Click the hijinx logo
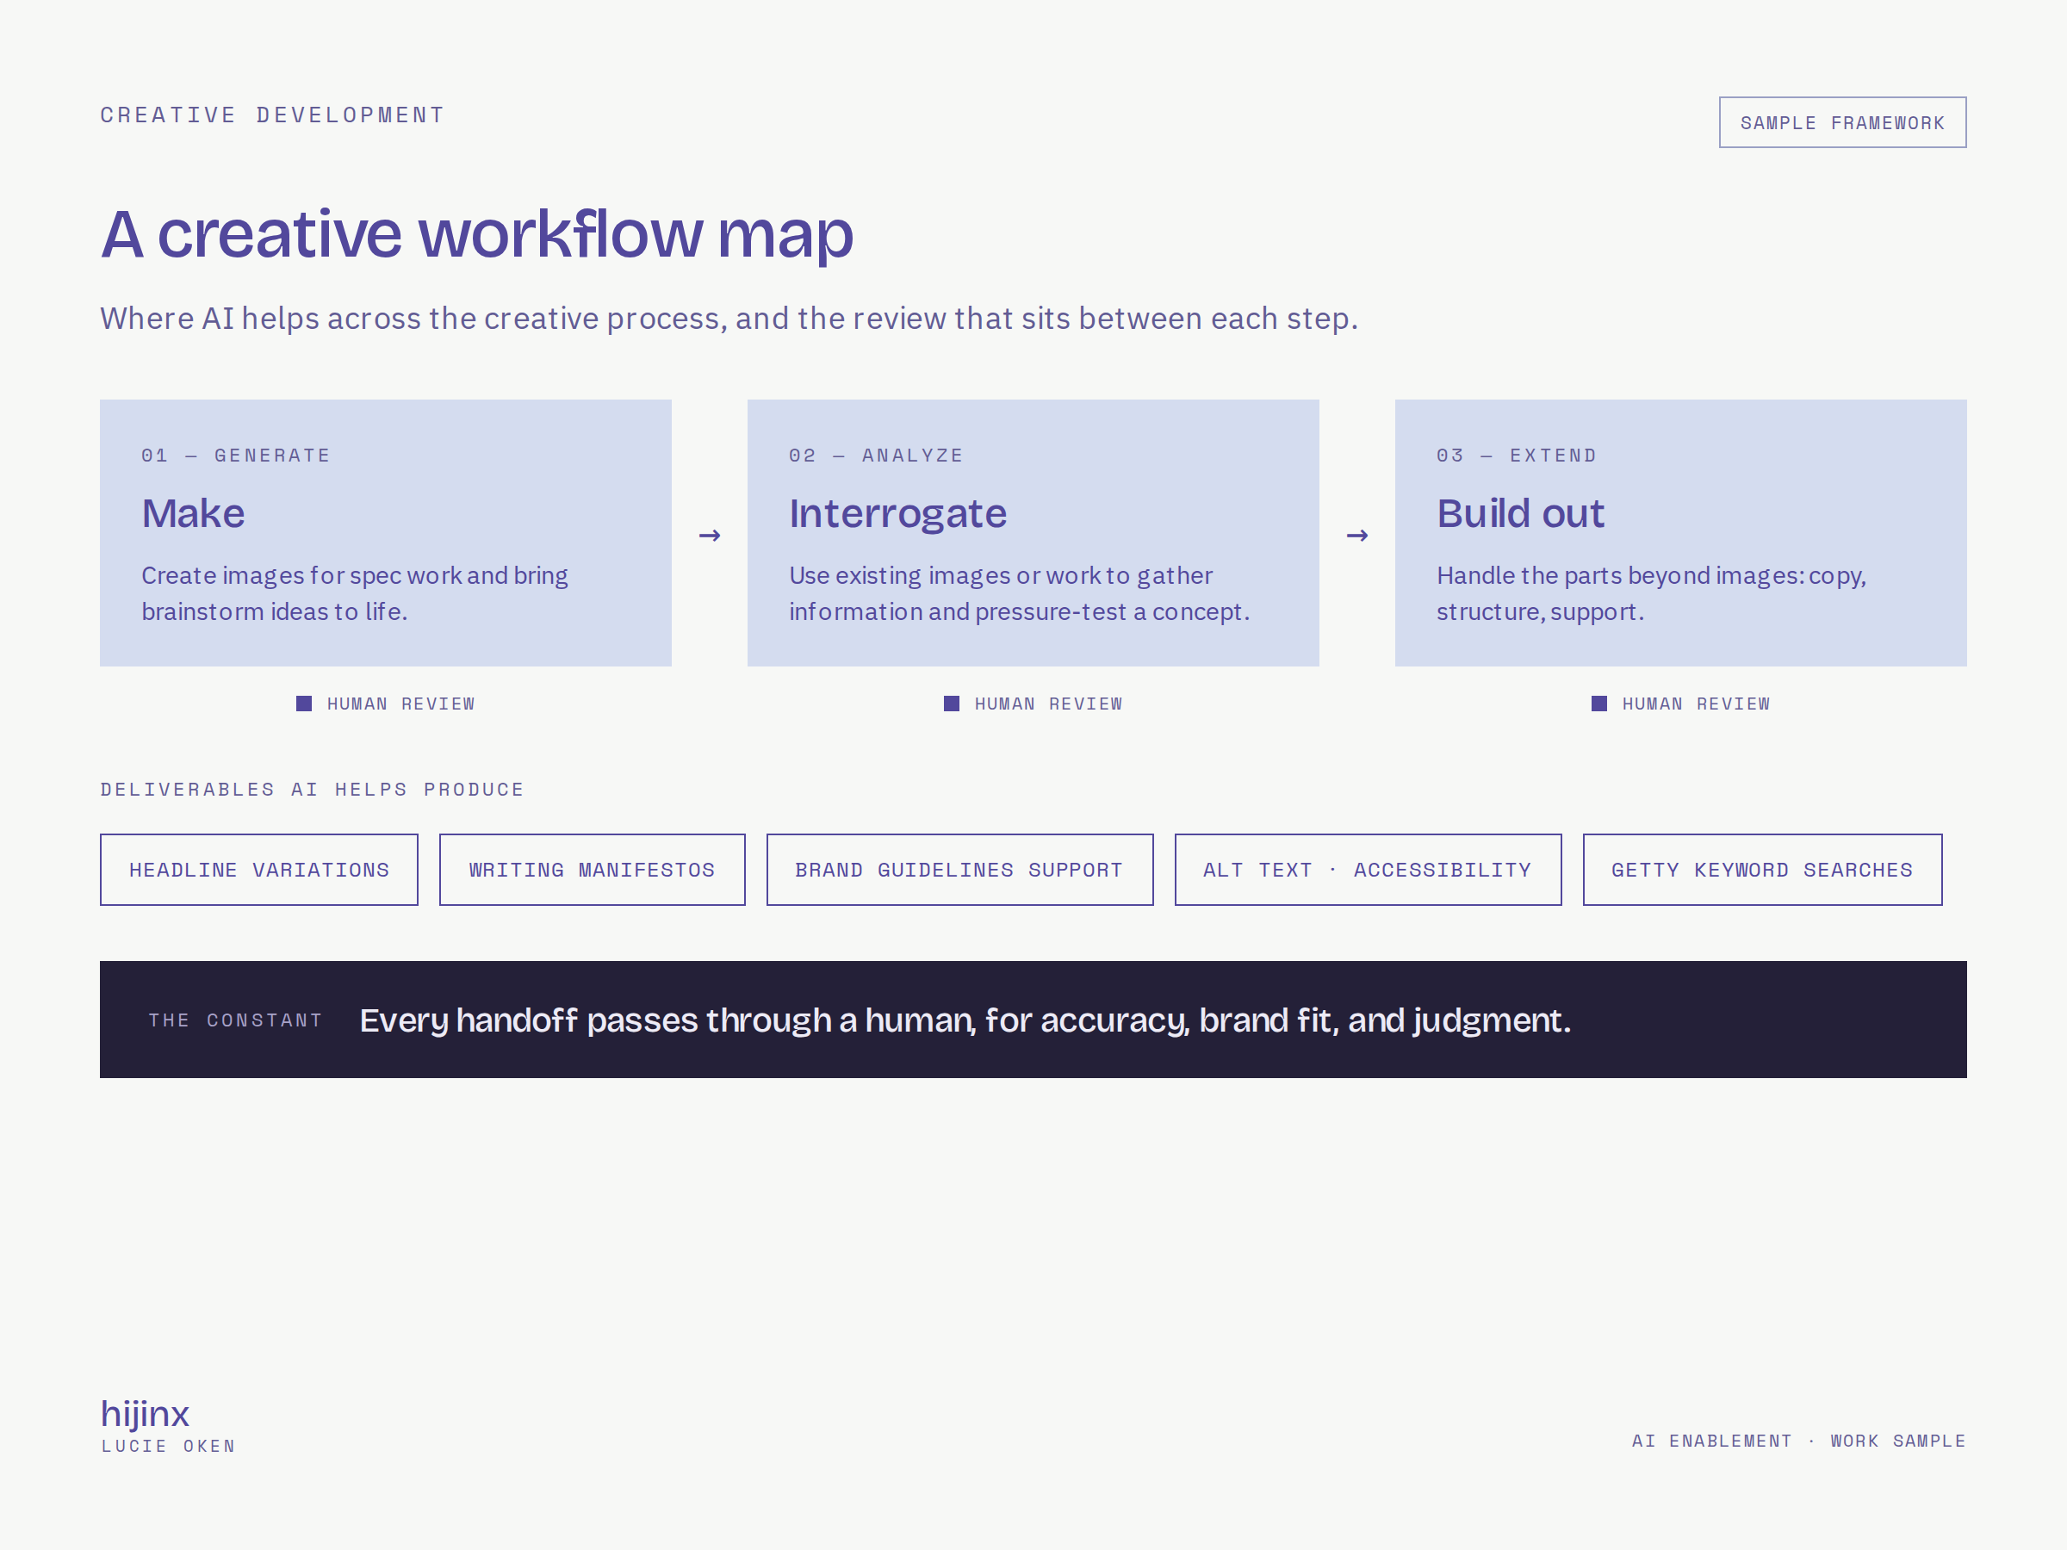The width and height of the screenshot is (2067, 1550). pyautogui.click(x=145, y=1414)
